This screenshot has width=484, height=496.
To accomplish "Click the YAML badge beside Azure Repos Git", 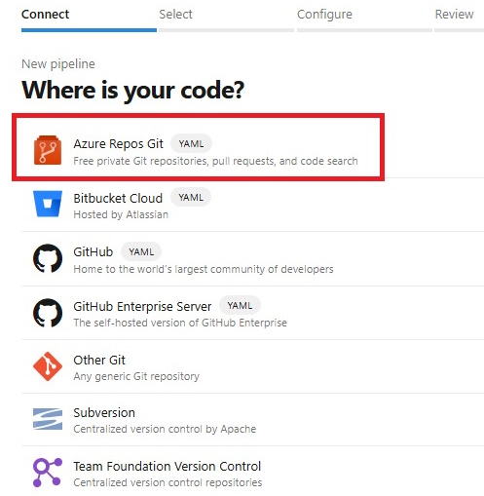I will click(x=191, y=143).
